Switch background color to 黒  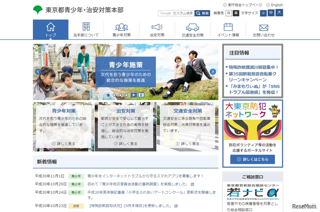pos(235,13)
